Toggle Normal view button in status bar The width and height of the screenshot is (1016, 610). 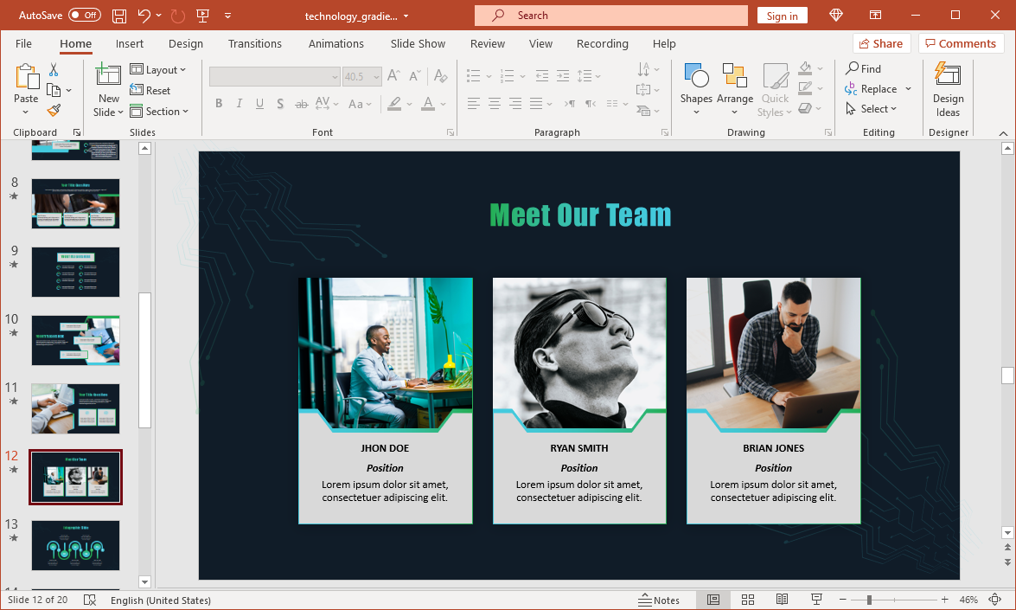click(x=713, y=600)
